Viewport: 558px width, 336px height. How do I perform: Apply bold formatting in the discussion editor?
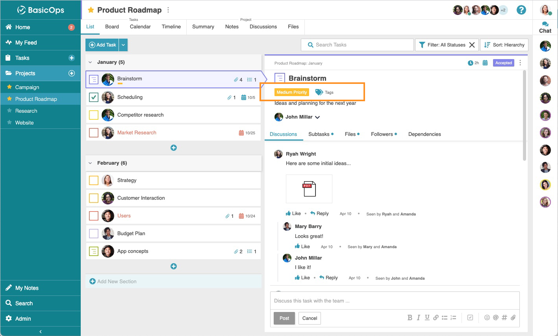[x=410, y=317]
